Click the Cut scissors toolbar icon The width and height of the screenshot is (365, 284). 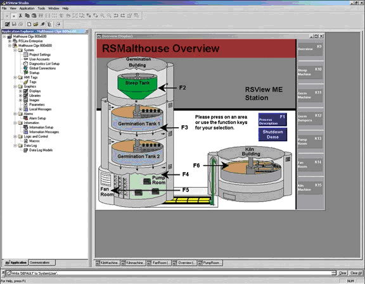click(x=20, y=16)
